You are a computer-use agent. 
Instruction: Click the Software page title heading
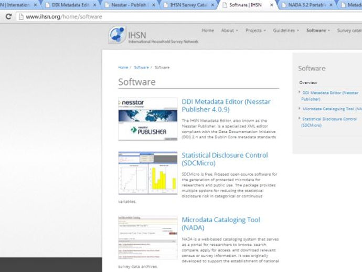point(137,82)
